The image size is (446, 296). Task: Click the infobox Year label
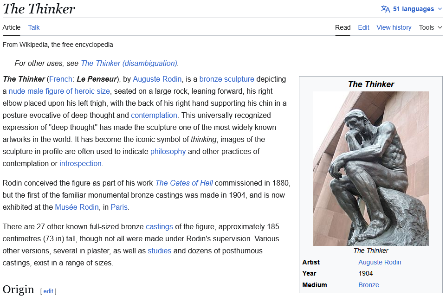coord(309,274)
